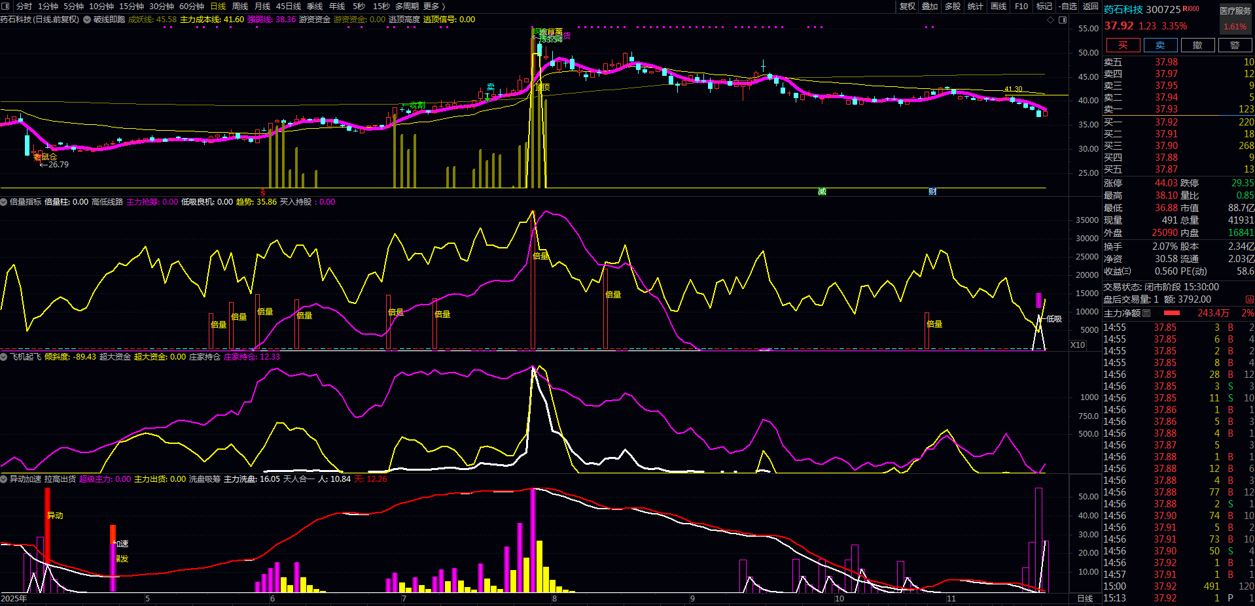This screenshot has height=606, width=1255.
Task: Click the 换手 2.07% value
Action: [1165, 246]
